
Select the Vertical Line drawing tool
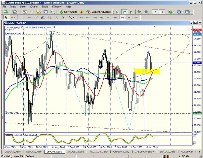[x=22, y=17]
